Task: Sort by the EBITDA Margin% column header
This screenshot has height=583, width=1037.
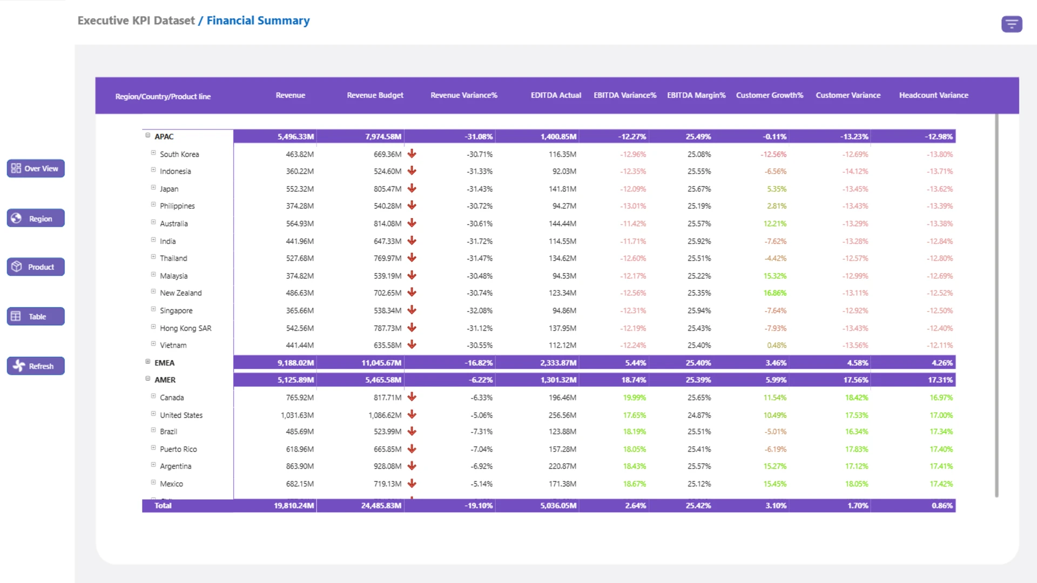Action: [696, 95]
